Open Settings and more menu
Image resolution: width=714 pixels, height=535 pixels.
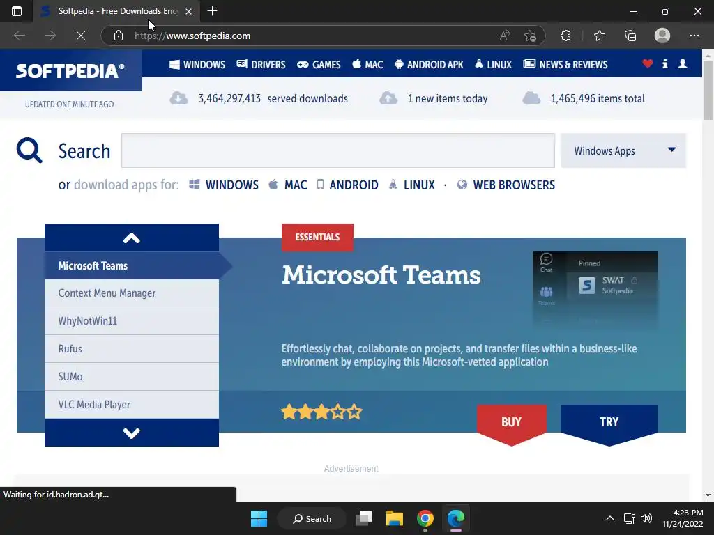(x=694, y=36)
